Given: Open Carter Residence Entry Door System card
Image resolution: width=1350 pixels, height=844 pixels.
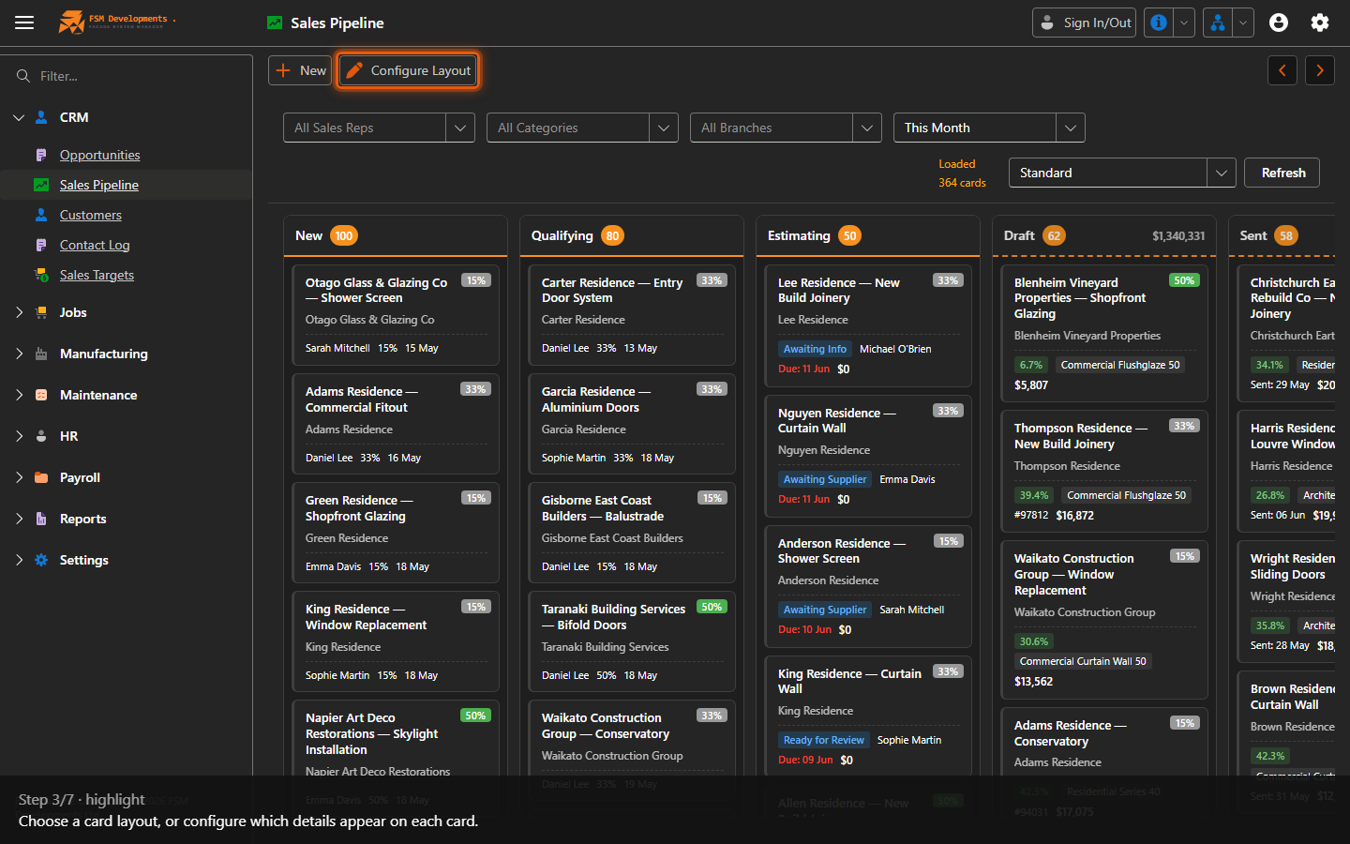Looking at the screenshot, I should (632, 315).
